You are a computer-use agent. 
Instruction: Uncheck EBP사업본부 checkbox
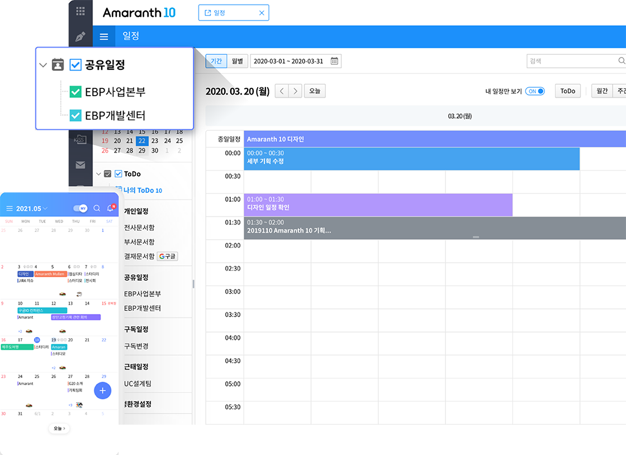pos(75,92)
